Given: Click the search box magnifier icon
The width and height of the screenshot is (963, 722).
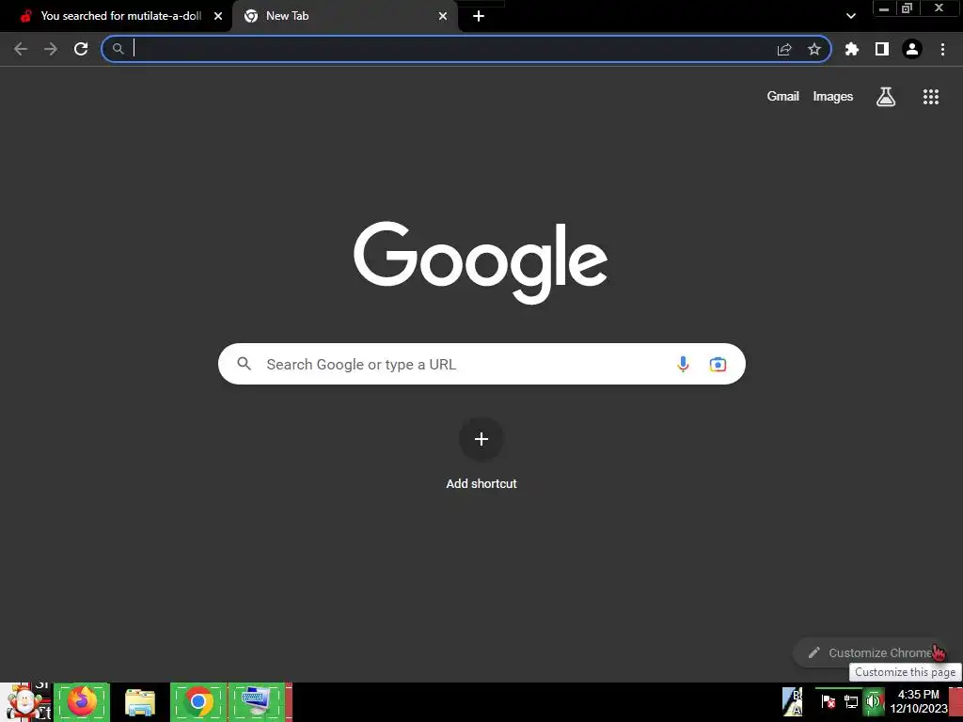Looking at the screenshot, I should [x=245, y=364].
